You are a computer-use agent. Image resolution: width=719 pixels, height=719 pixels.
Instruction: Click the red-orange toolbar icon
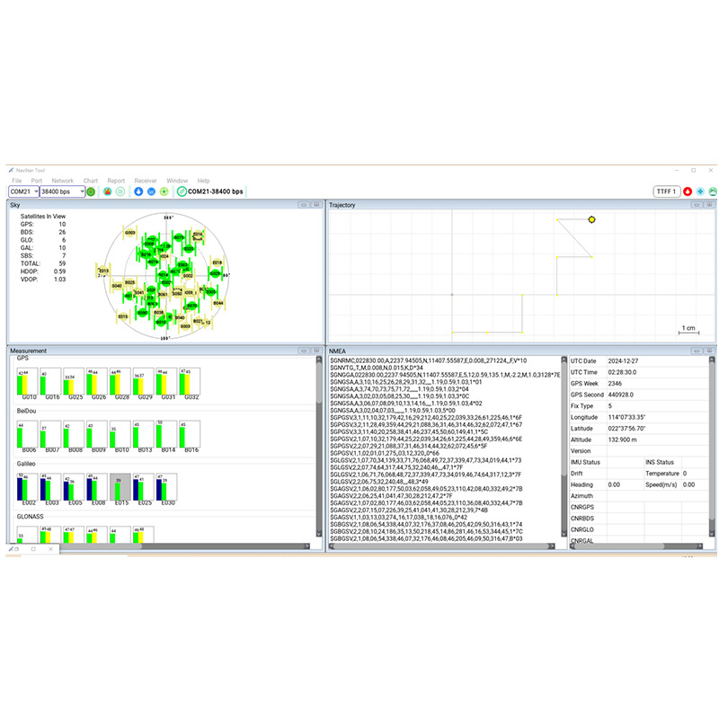point(107,191)
